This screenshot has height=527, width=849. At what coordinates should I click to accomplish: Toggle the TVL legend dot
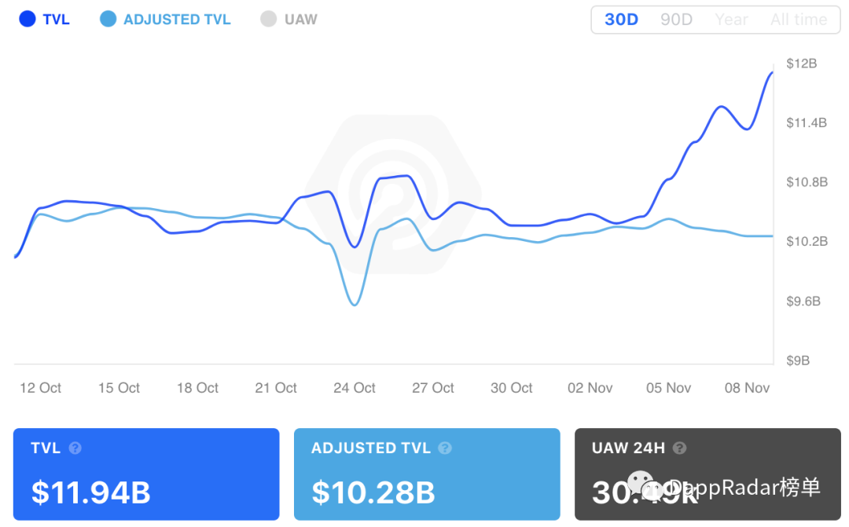tap(28, 19)
